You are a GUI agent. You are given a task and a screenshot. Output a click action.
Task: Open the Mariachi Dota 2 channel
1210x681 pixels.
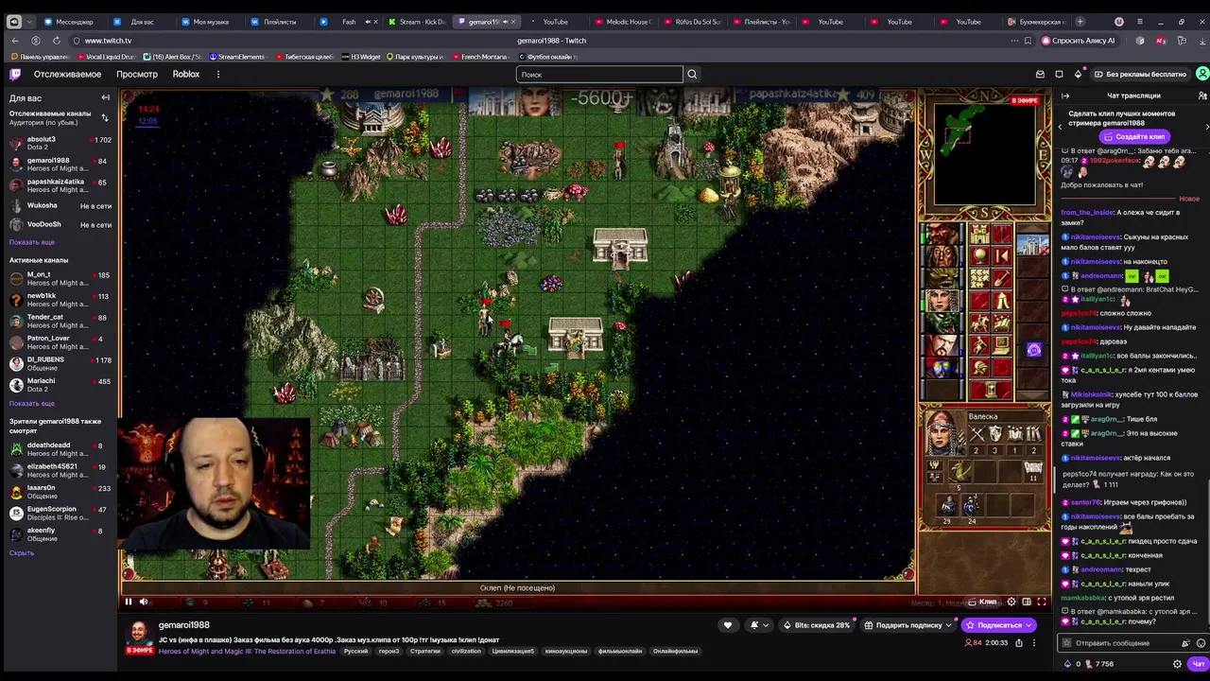(x=60, y=384)
